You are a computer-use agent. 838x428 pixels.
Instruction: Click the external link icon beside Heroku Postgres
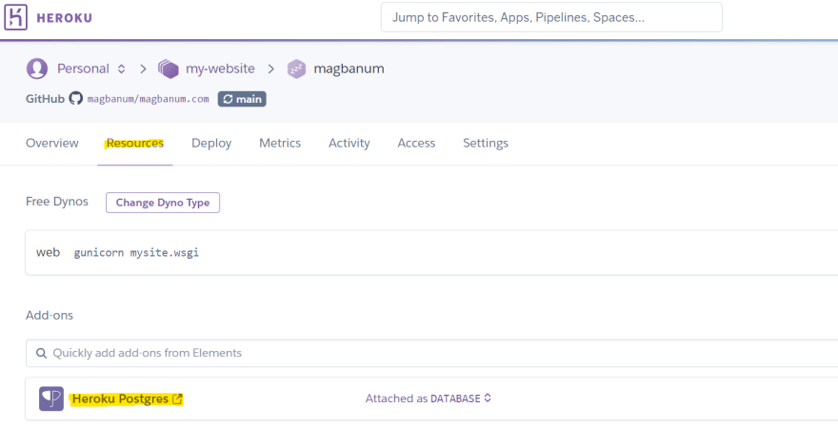(177, 399)
